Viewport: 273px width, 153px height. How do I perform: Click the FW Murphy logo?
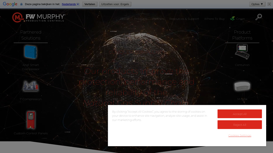[38, 17]
